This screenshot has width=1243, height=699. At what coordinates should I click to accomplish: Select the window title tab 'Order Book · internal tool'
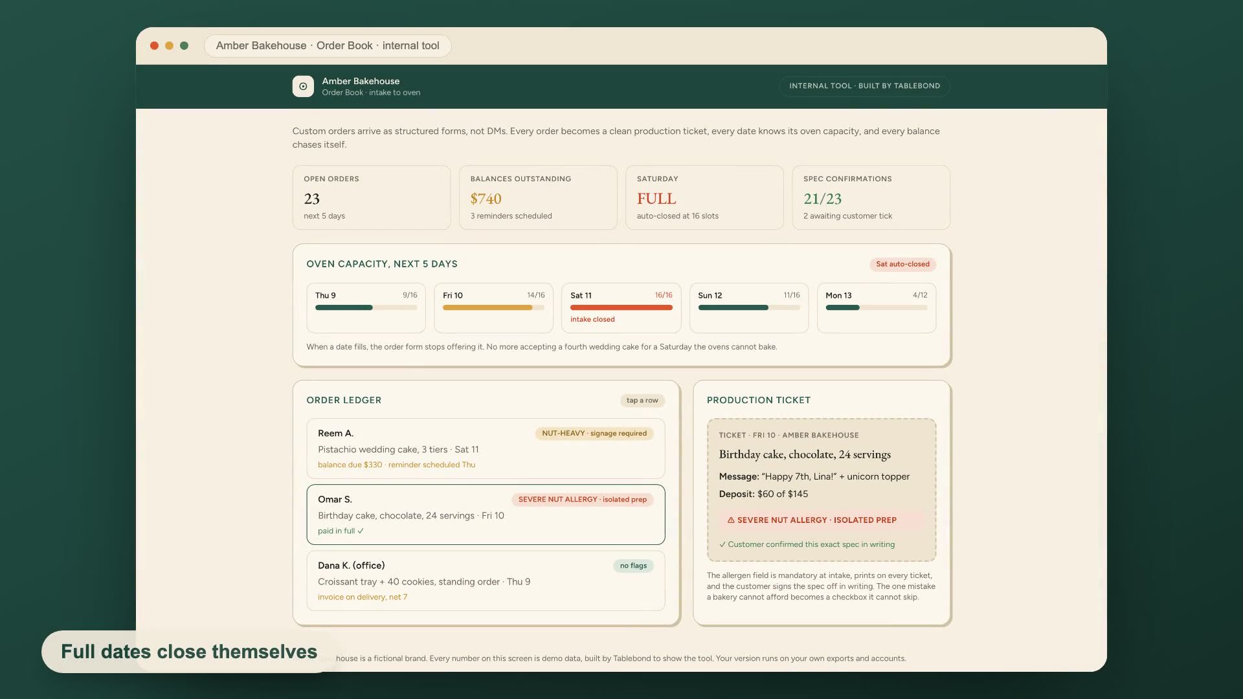point(328,45)
